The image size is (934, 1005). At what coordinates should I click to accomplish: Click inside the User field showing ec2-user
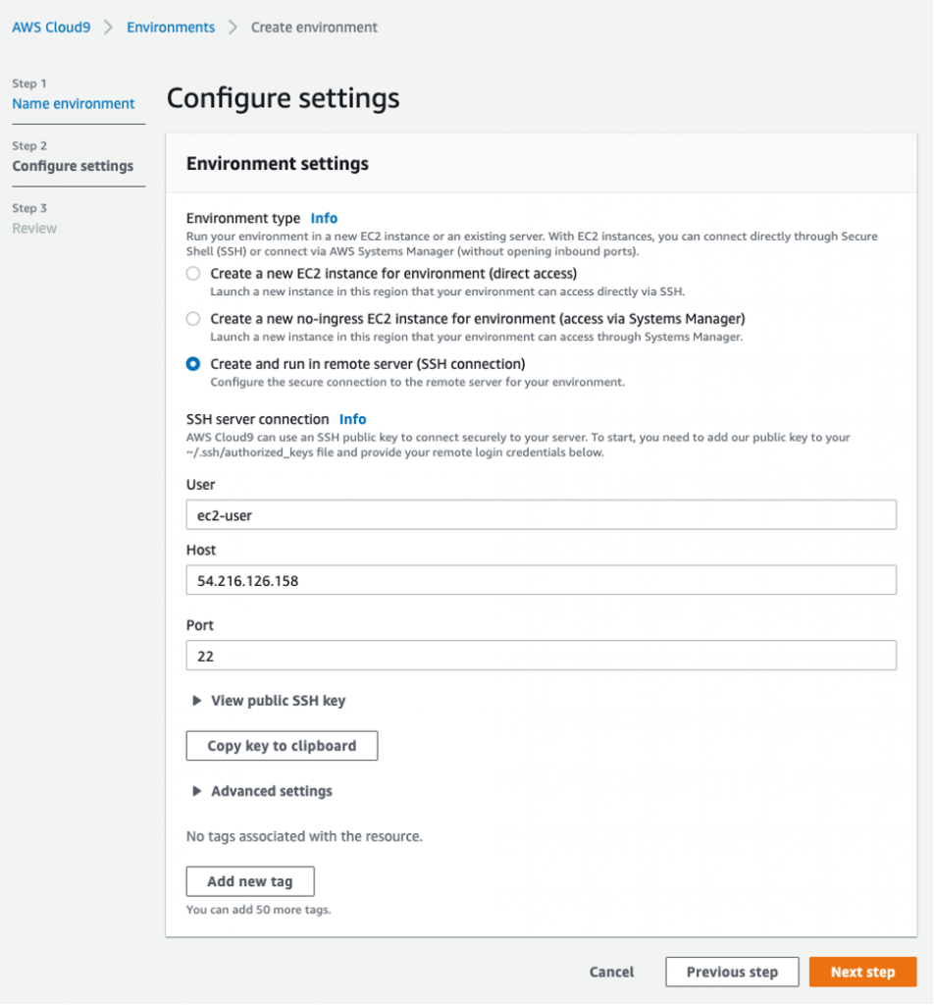click(541, 514)
